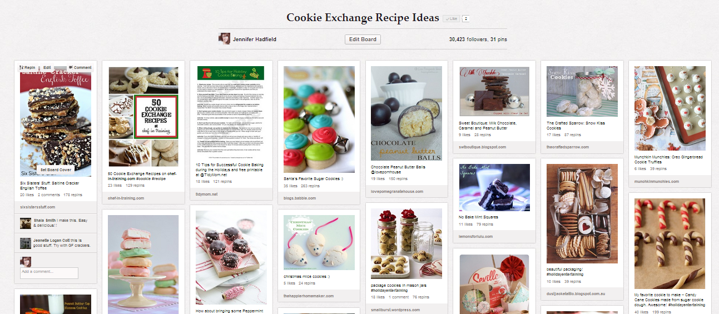Click the Add a comment input field
719x314 pixels.
click(49, 273)
